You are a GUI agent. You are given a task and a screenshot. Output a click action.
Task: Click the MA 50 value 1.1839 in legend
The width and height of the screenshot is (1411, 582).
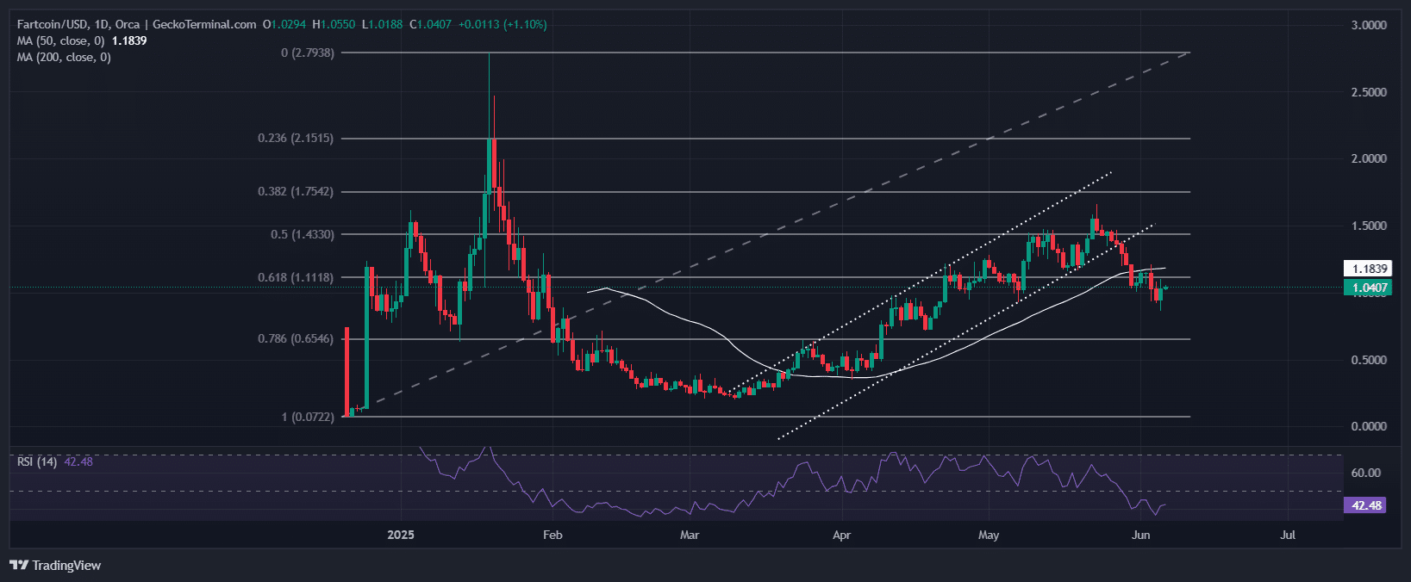(129, 40)
